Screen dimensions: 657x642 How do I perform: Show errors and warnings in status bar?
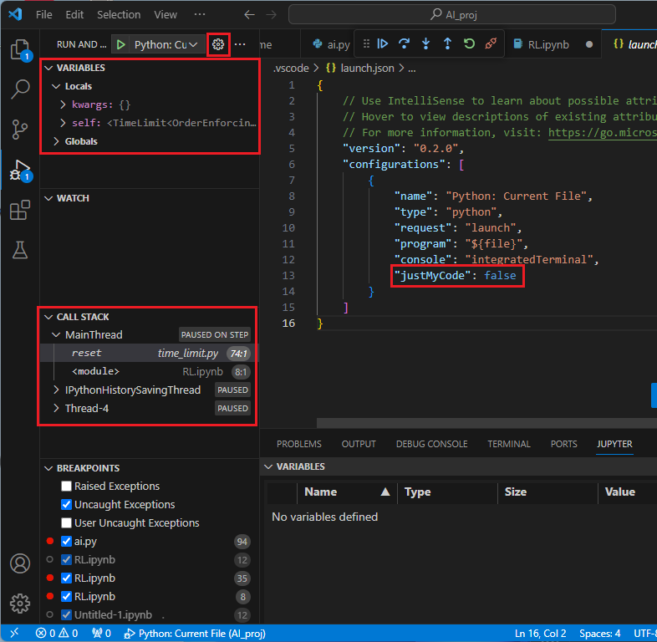coord(57,633)
